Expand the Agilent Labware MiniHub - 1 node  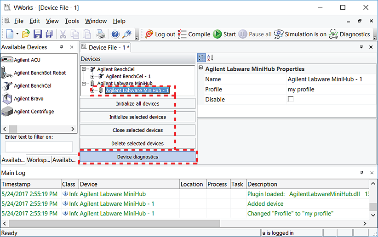tap(92, 90)
